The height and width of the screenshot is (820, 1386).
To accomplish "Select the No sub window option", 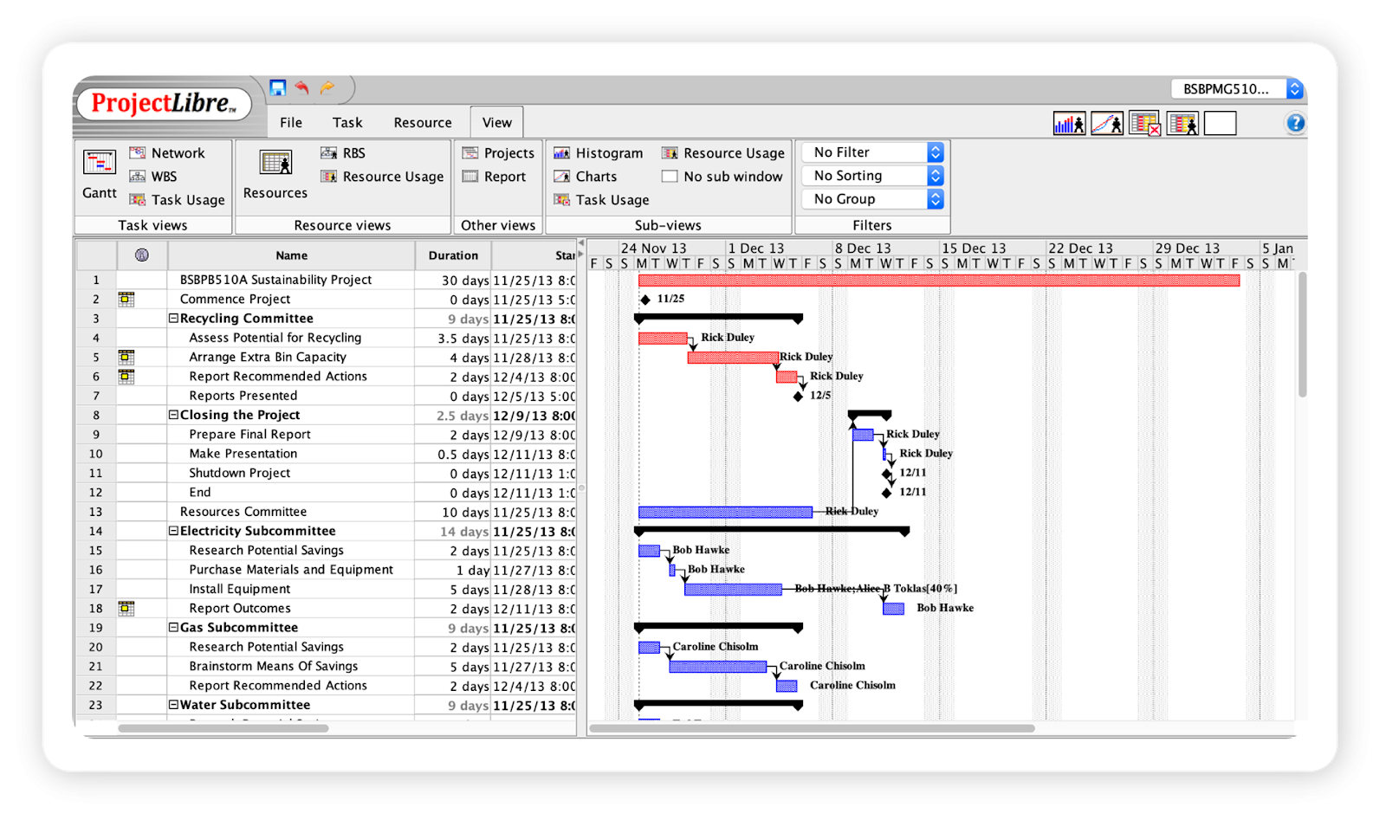I will pyautogui.click(x=723, y=176).
